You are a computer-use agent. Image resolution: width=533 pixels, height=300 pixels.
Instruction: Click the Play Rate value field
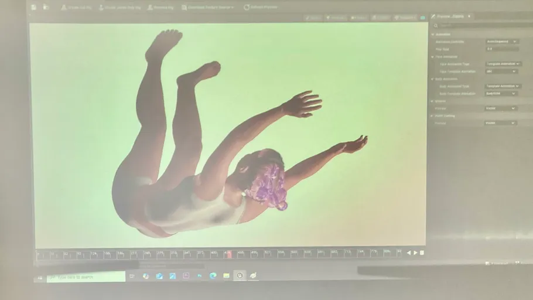pos(502,49)
